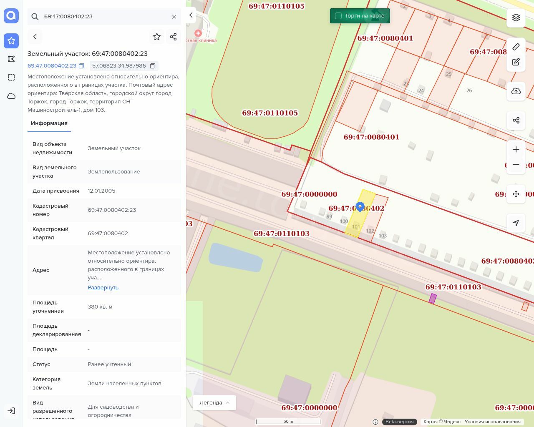The width and height of the screenshot is (534, 427).
Task: Click the cloud upload icon on map
Action: (516, 91)
